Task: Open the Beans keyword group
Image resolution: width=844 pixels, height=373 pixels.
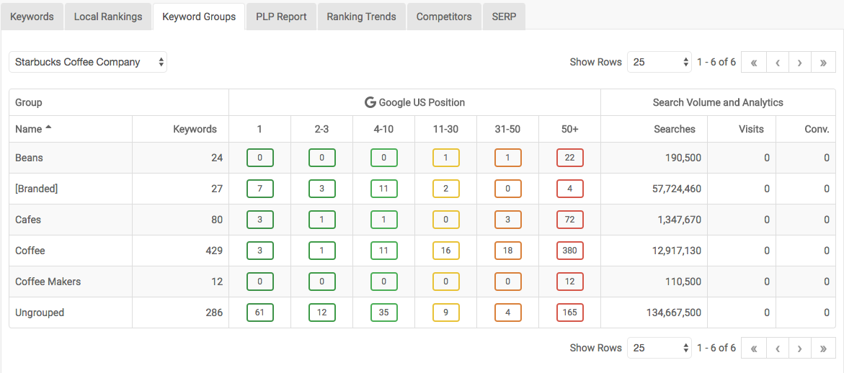Action: tap(29, 158)
